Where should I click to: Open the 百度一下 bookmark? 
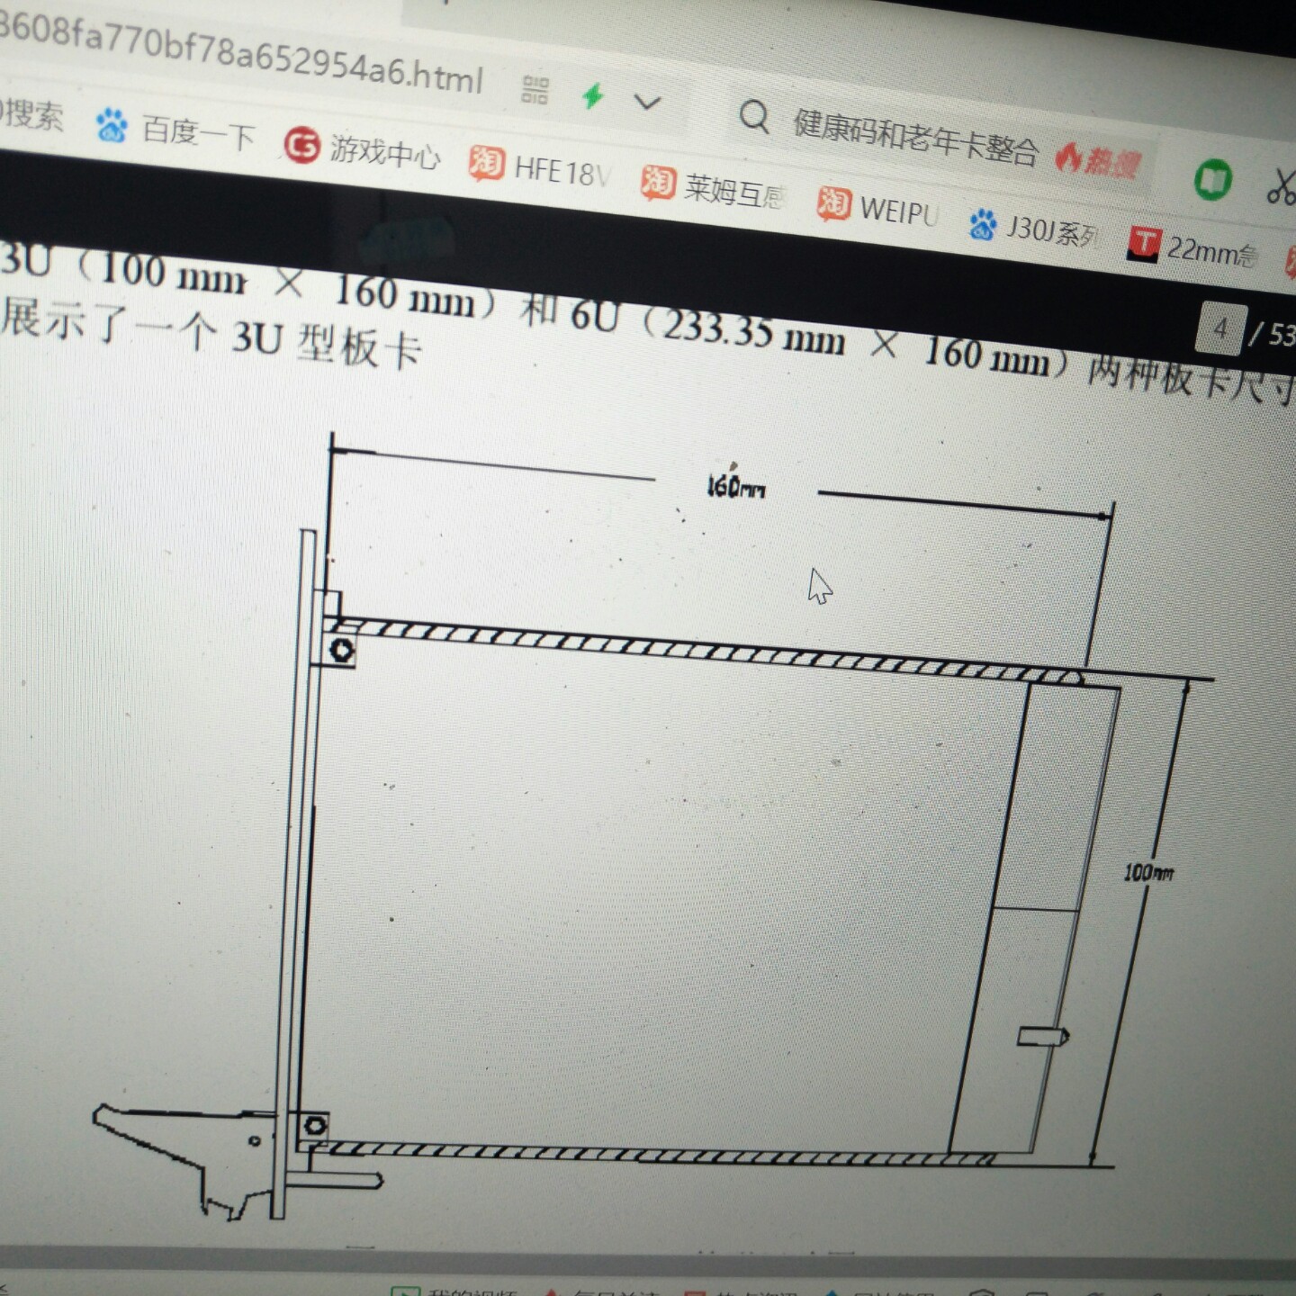[x=176, y=130]
